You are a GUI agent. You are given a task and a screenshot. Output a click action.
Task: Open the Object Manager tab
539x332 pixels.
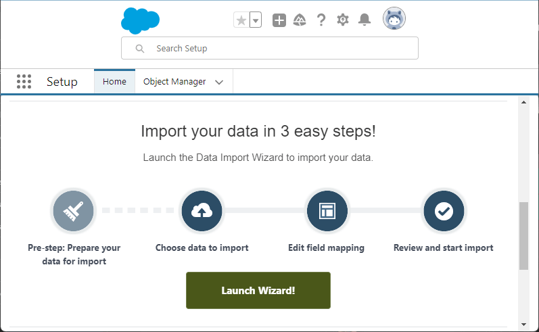(174, 82)
